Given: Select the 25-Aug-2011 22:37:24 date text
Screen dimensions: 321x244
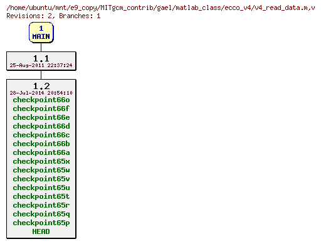Looking at the screenshot, I should pos(41,65).
